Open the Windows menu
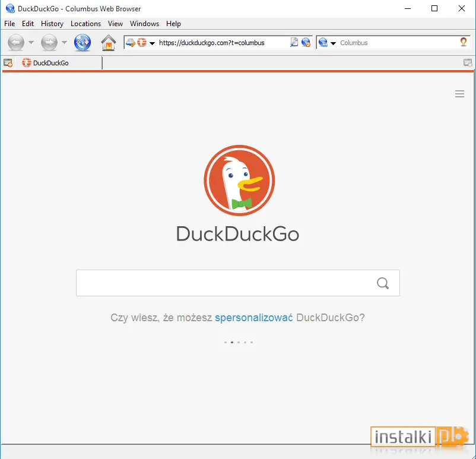The height and width of the screenshot is (459, 476). coord(144,24)
